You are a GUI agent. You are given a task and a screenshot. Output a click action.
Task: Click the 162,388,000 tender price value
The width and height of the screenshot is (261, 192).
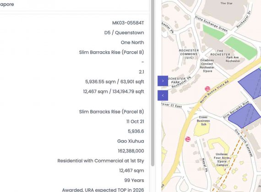click(x=131, y=151)
